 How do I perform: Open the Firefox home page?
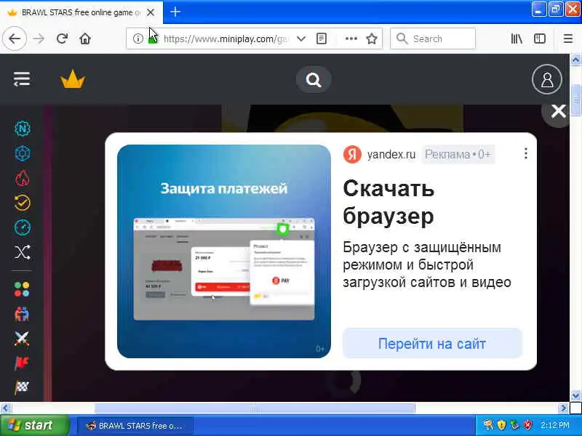85,39
